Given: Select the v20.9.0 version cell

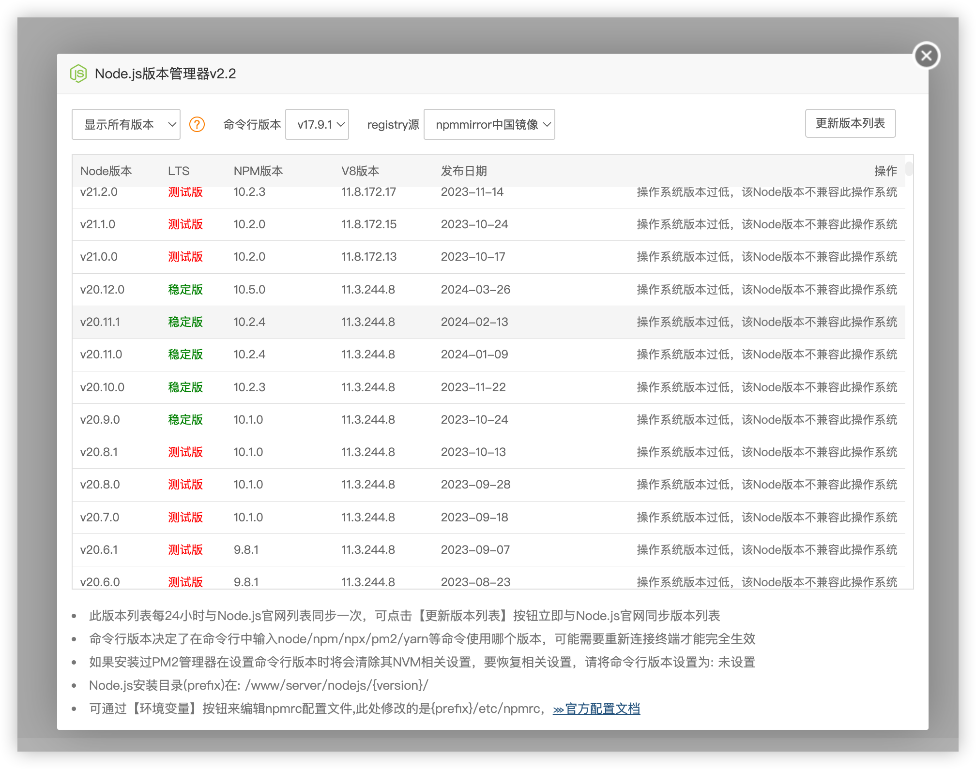Looking at the screenshot, I should pos(100,420).
